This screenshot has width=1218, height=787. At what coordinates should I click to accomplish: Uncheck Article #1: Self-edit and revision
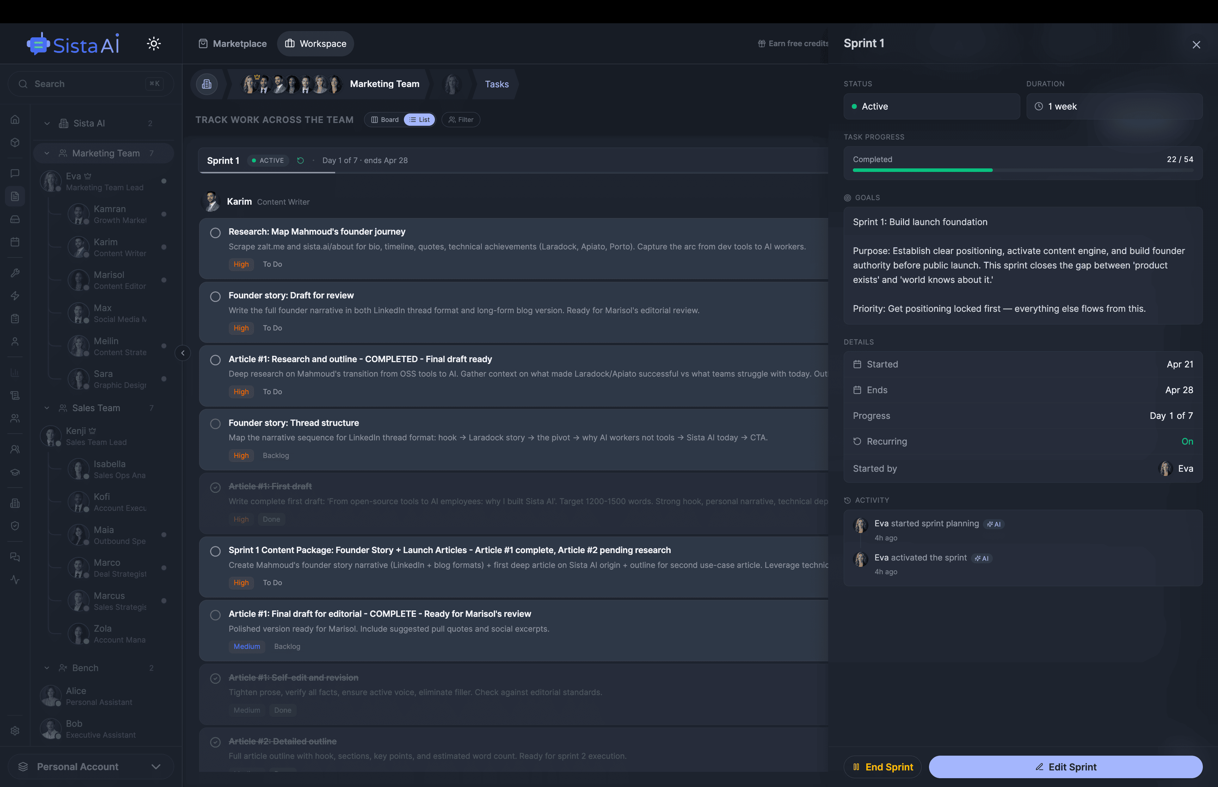[x=216, y=678]
